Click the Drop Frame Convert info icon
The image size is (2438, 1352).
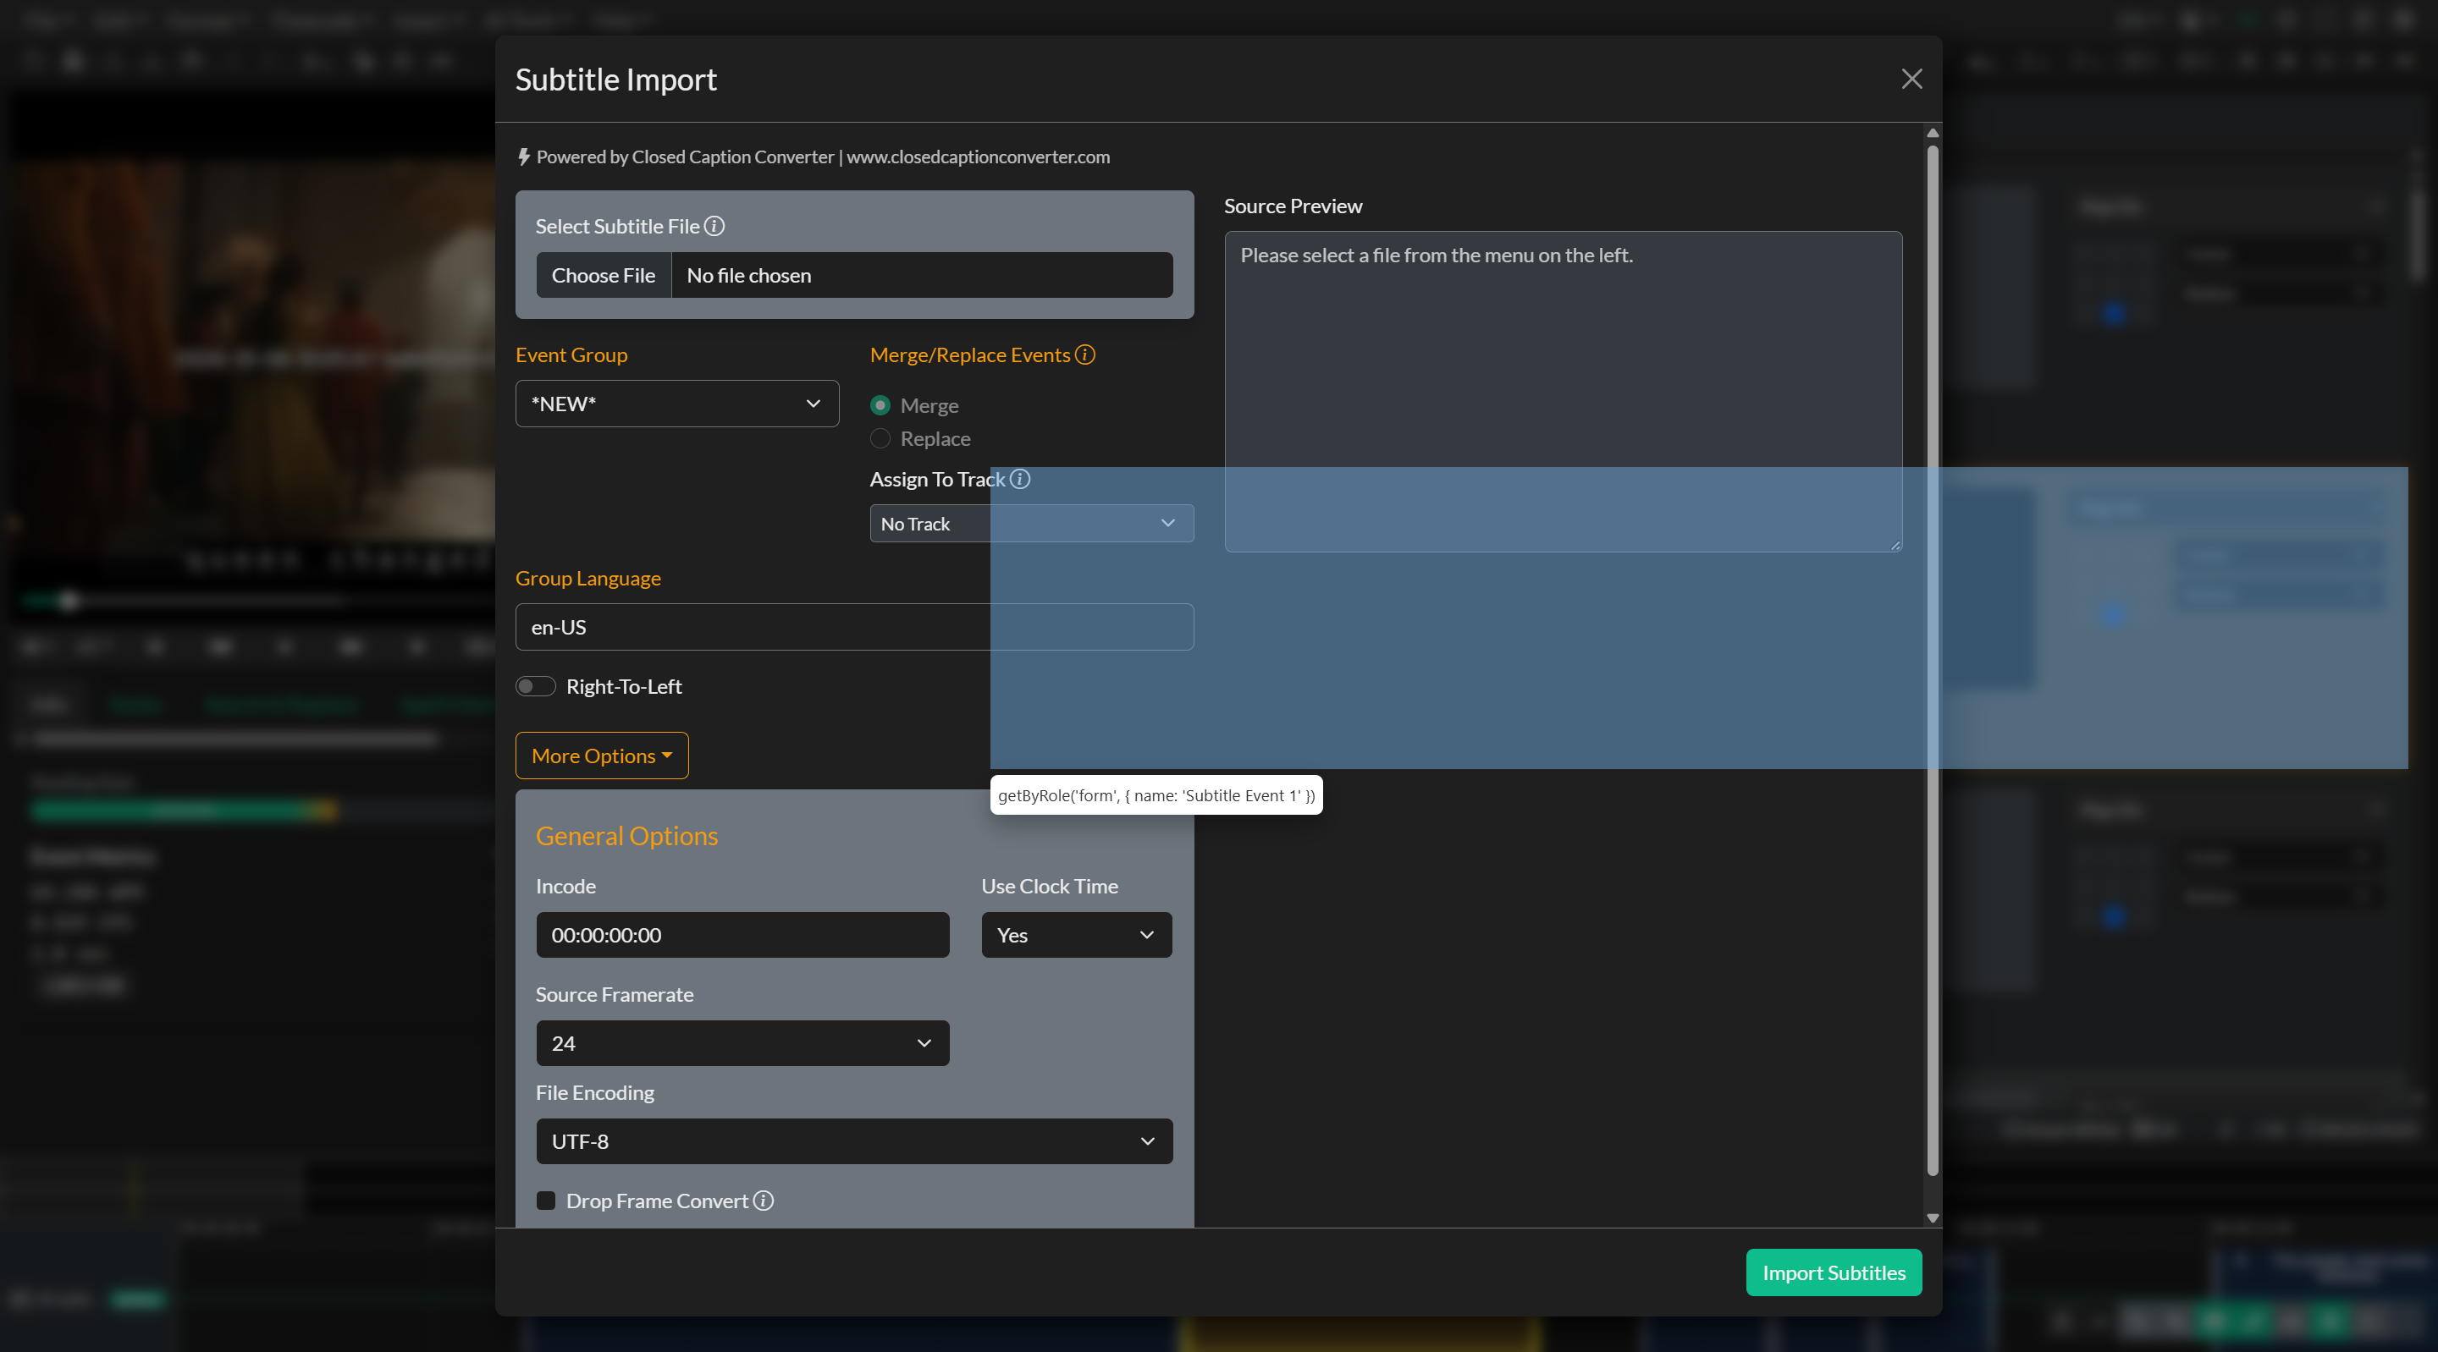[764, 1201]
